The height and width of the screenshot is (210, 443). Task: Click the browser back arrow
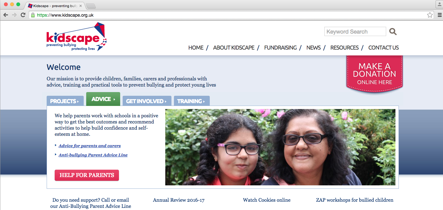6,15
